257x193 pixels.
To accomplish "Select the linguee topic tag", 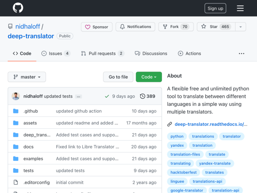I will tap(177, 181).
